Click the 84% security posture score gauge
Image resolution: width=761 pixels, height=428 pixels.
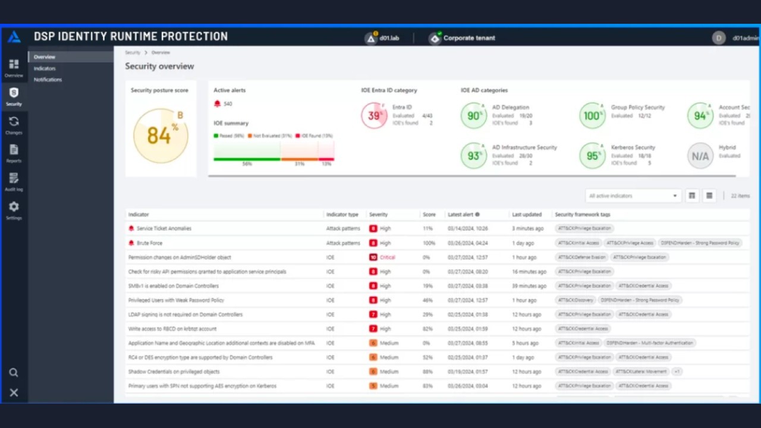161,136
